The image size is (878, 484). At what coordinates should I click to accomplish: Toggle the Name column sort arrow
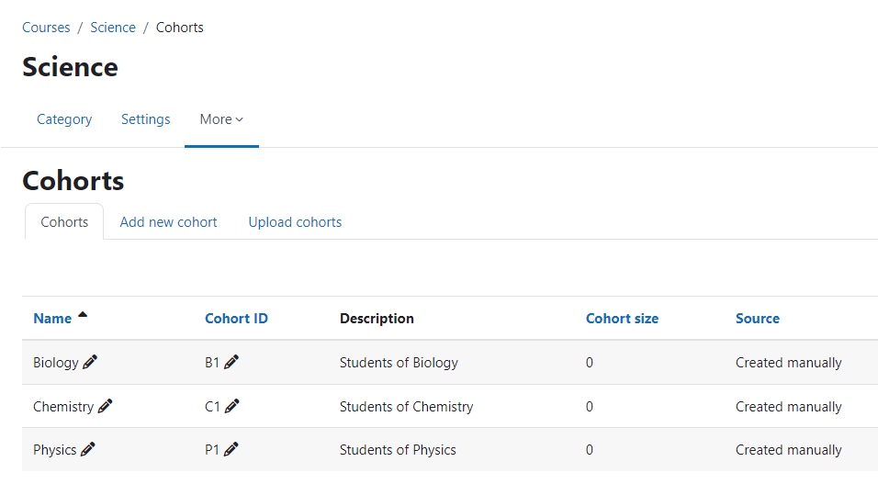[83, 315]
